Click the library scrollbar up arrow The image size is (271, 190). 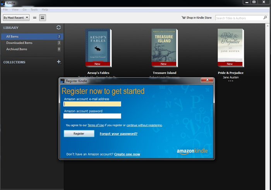click(268, 26)
